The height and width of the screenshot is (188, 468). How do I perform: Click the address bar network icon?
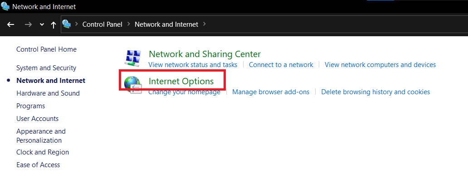(x=67, y=24)
